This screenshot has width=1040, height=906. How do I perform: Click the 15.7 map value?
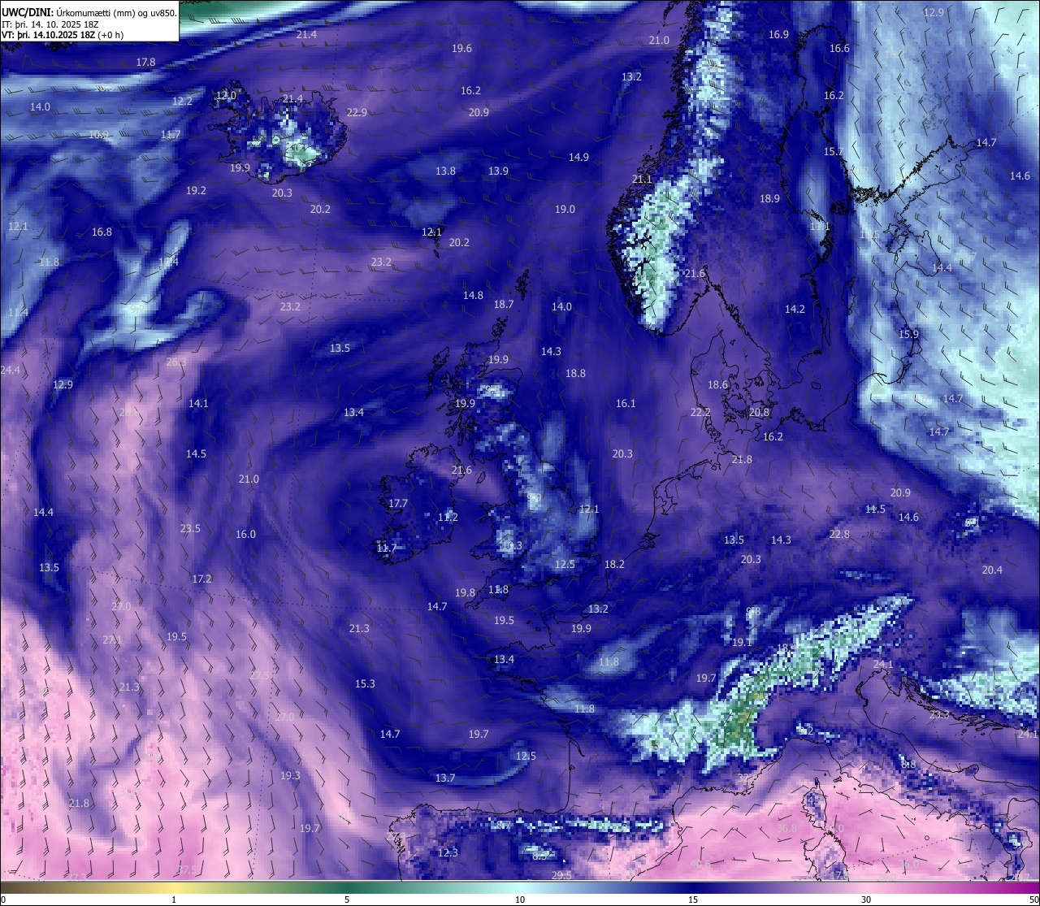click(834, 152)
